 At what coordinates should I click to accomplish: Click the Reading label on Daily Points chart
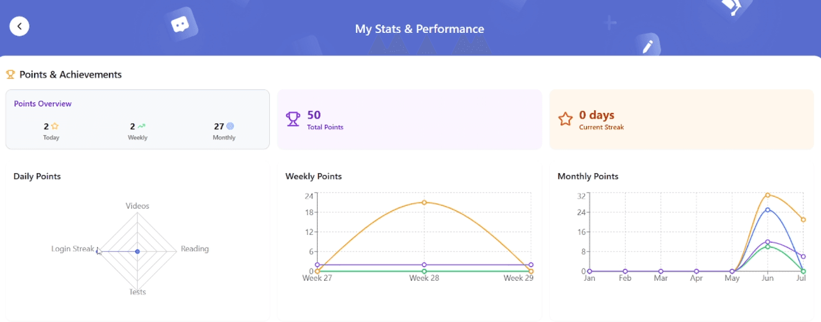(x=195, y=249)
